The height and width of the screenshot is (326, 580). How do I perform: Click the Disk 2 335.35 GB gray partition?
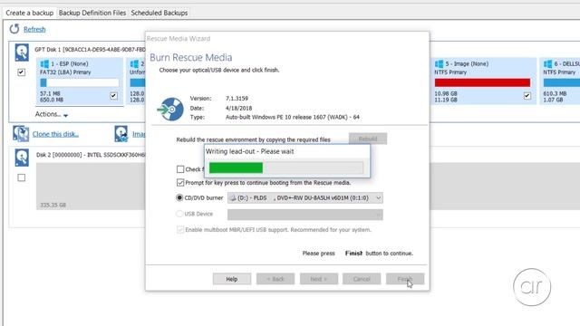91,186
